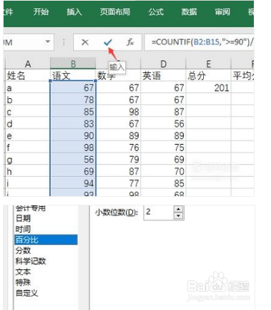Viewport: 271px width, 310px height.
Task: Open the 数据 ribbon tab
Action: pos(189,11)
